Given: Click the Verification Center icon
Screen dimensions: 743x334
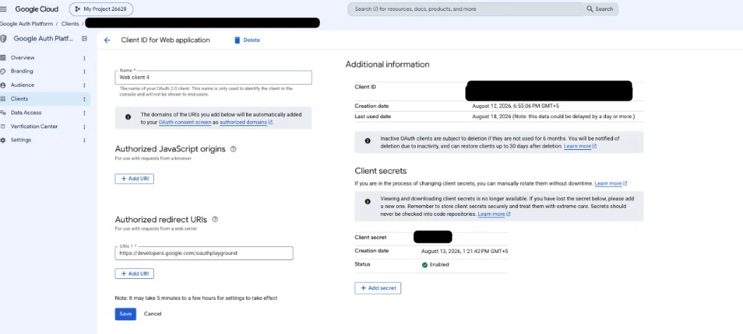Looking at the screenshot, I should tap(3, 127).
